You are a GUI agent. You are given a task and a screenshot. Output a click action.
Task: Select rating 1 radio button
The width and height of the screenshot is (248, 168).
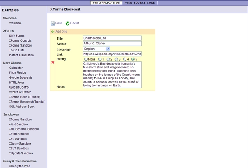click(x=100, y=59)
